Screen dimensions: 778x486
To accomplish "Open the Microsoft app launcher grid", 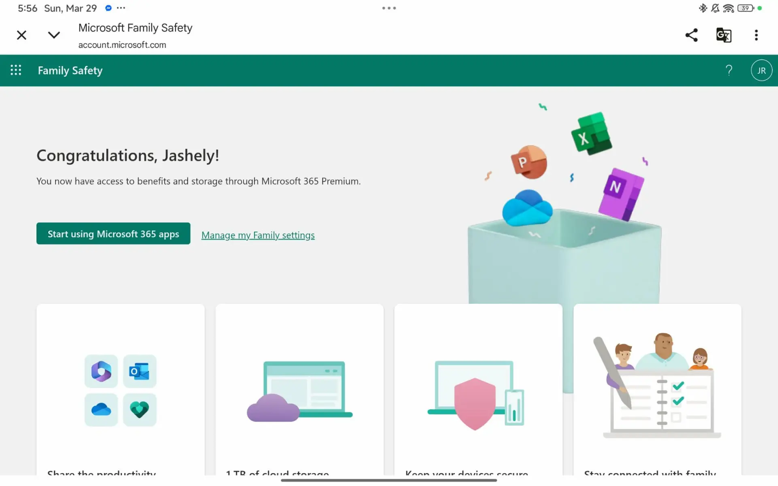I will point(16,70).
